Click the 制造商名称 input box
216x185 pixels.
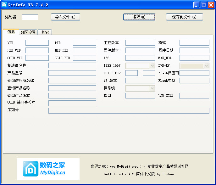tap(72, 65)
